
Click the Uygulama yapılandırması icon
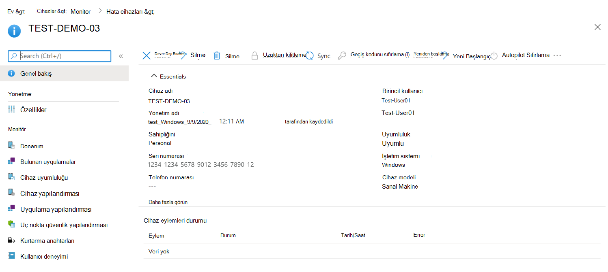[11, 209]
